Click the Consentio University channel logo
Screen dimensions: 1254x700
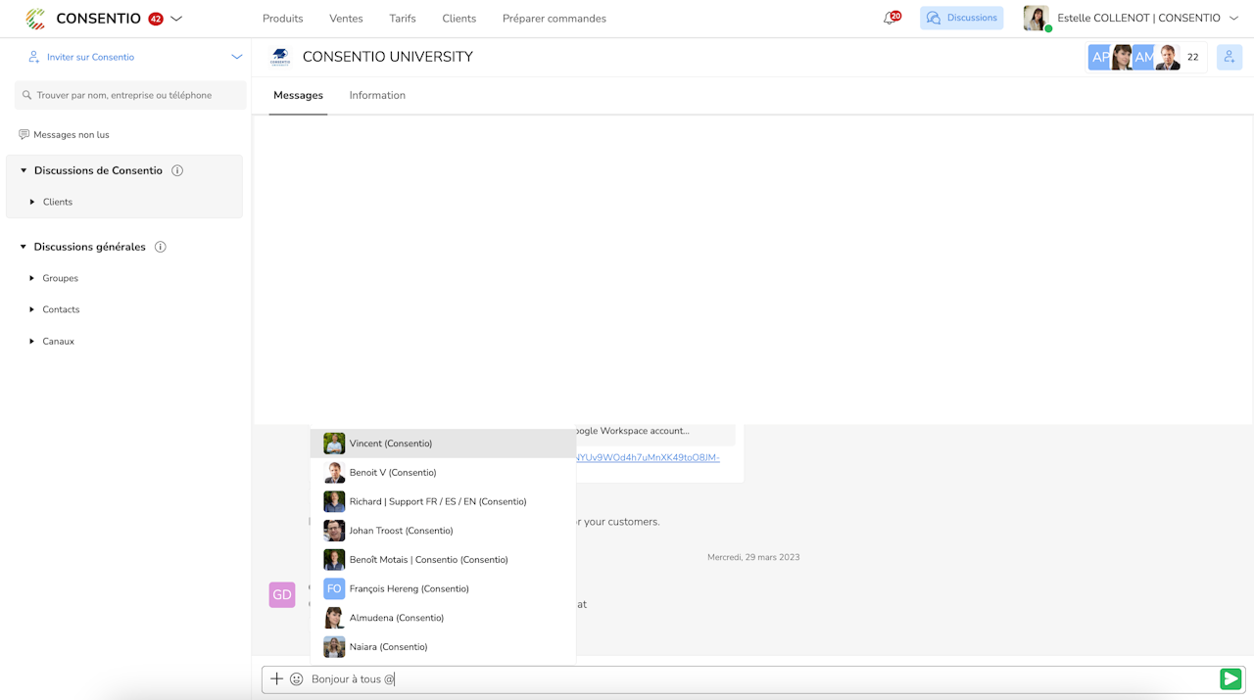pos(280,57)
